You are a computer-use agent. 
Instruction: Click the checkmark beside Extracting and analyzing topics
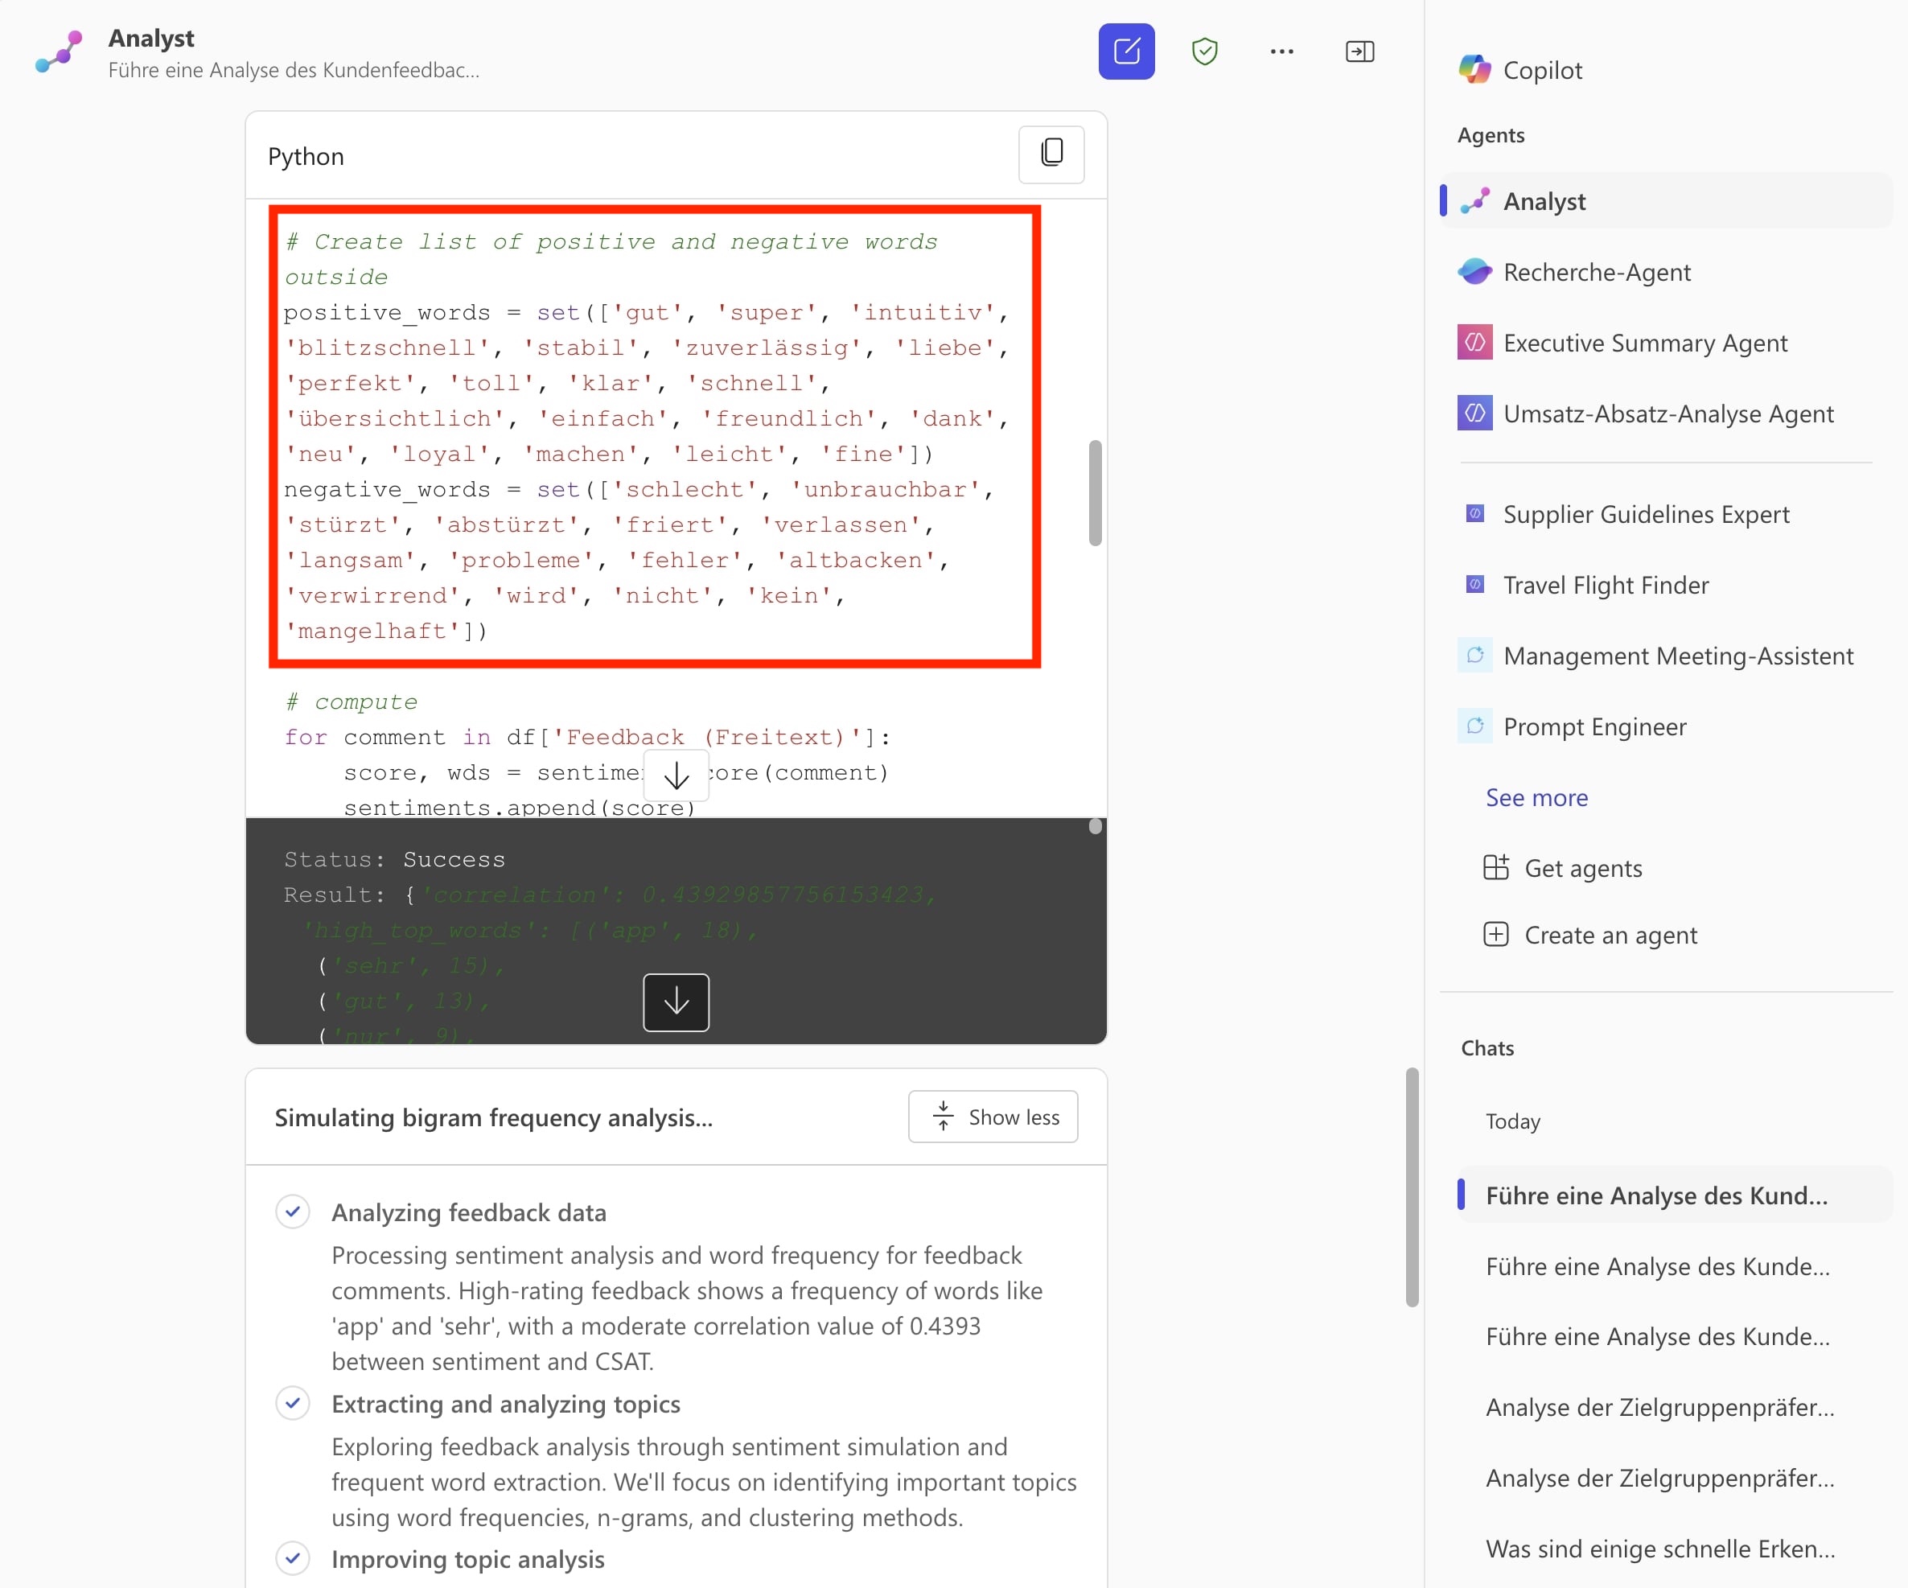coord(293,1403)
